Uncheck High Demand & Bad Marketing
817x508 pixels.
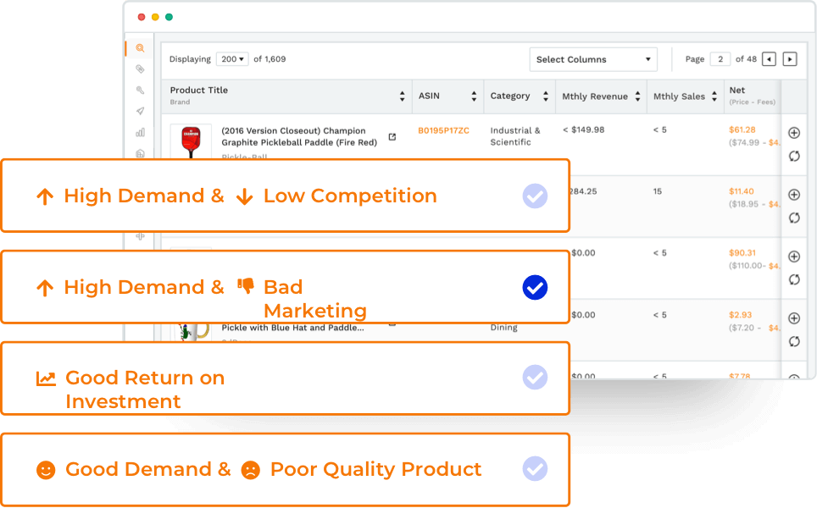535,287
